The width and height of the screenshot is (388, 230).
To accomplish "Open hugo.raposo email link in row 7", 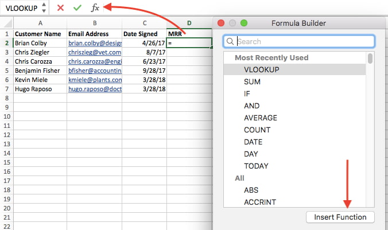I will (x=94, y=89).
